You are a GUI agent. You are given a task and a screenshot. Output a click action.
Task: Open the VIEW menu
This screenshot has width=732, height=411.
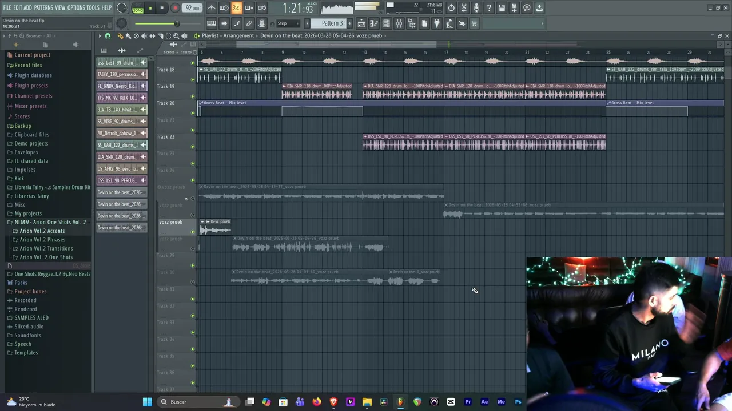point(60,8)
